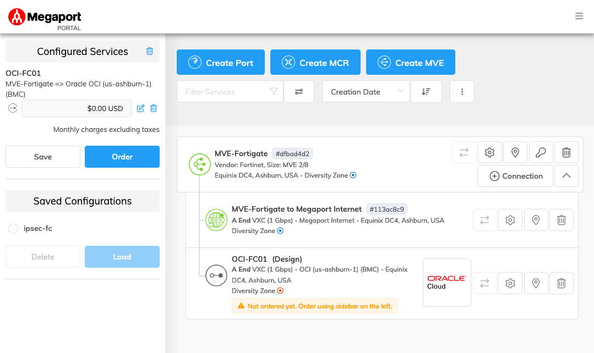The height and width of the screenshot is (353, 594).
Task: Open the advanced filter sliders button
Action: pos(299,92)
